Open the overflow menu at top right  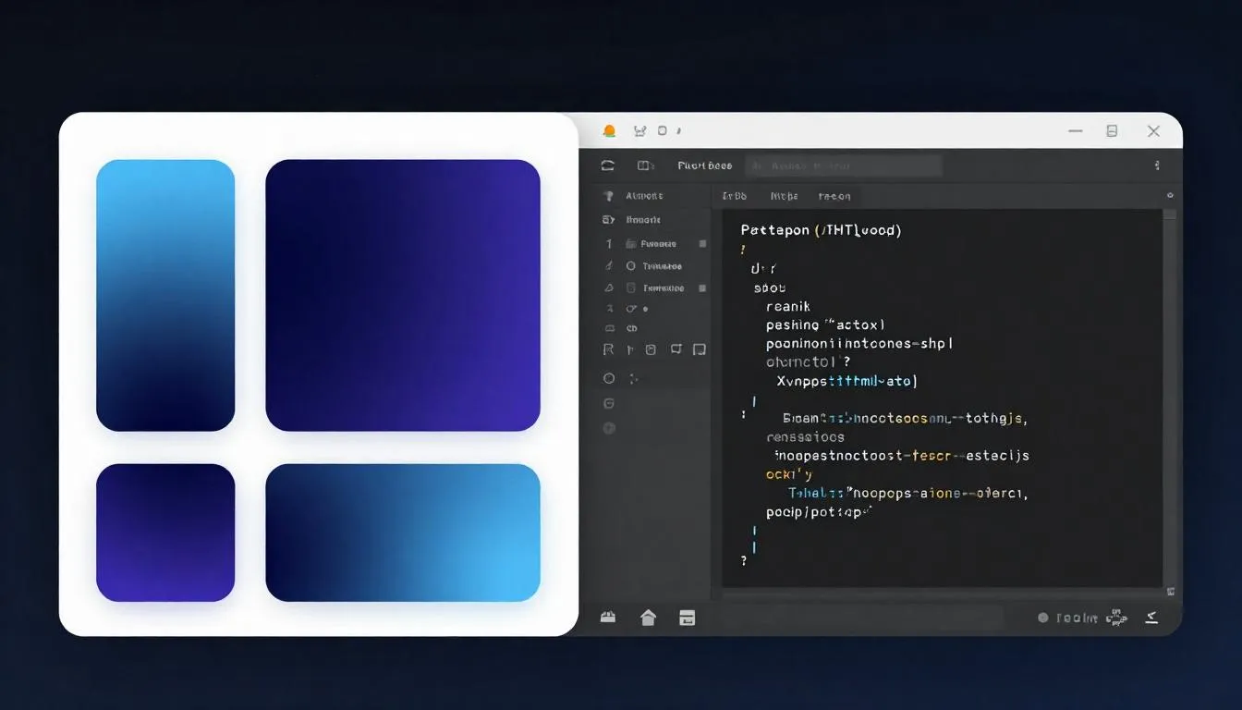coord(1158,165)
